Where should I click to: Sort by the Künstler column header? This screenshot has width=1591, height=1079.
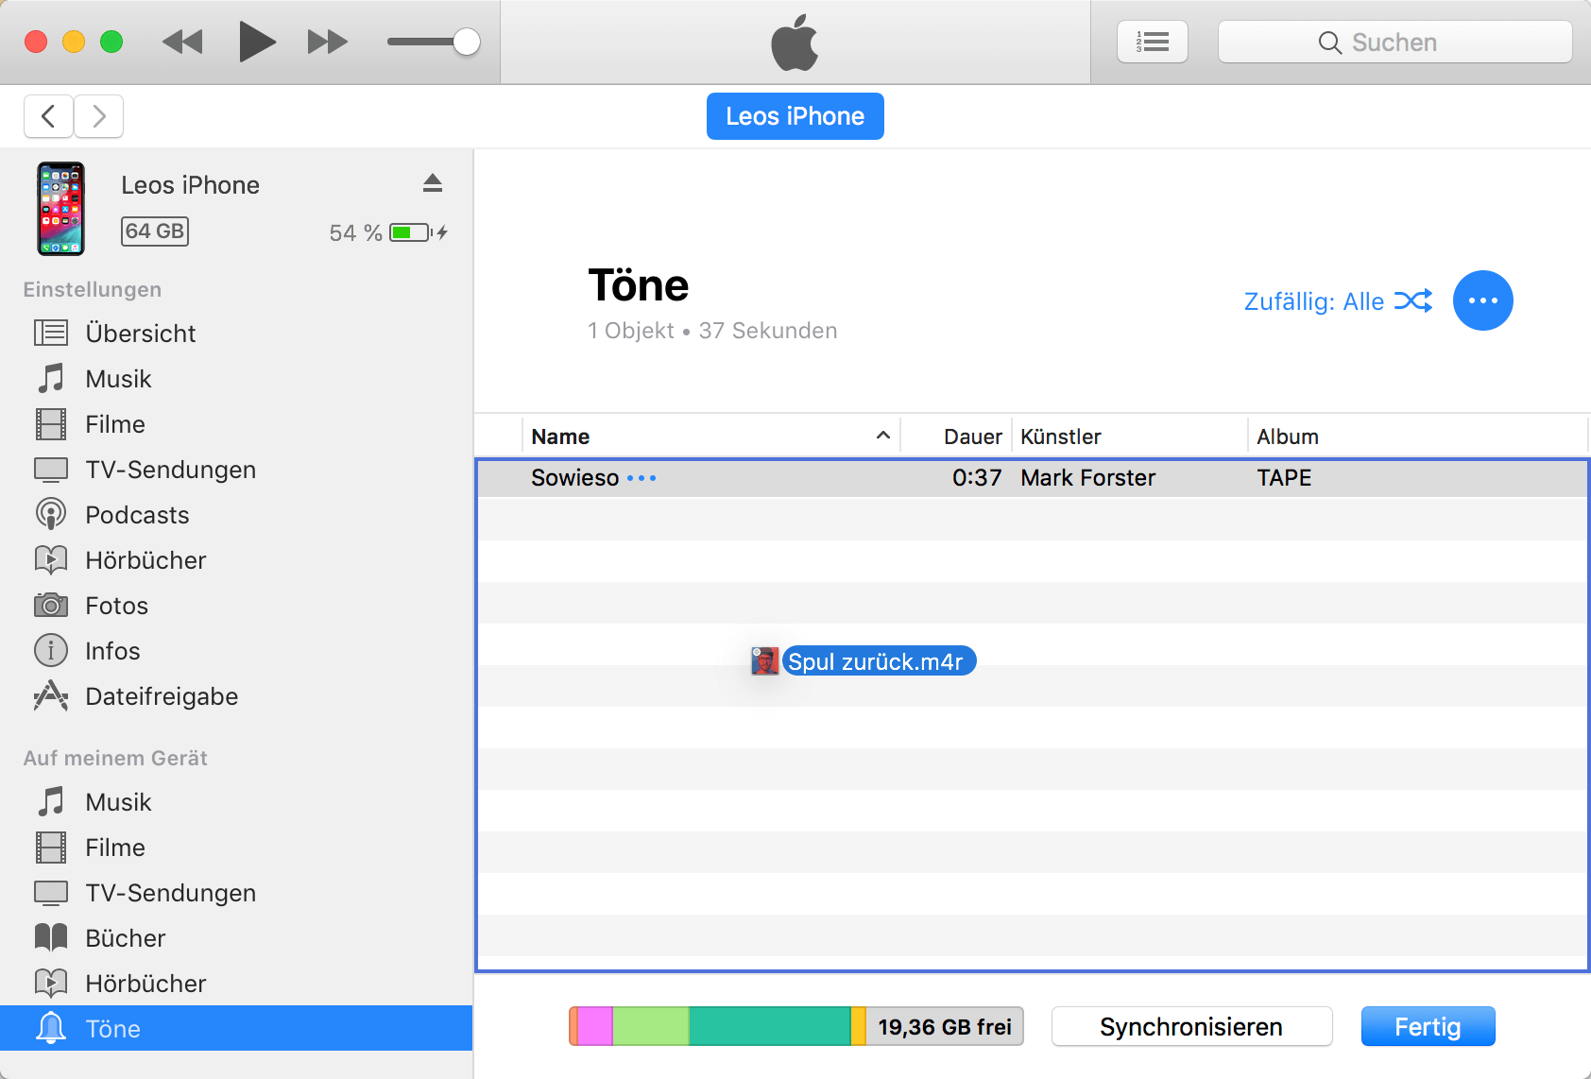1130,437
